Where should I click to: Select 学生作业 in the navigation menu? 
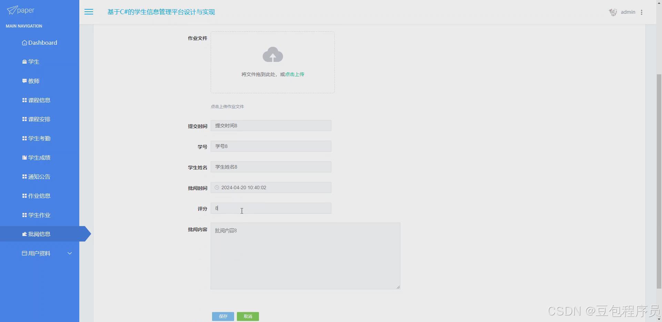tap(39, 215)
